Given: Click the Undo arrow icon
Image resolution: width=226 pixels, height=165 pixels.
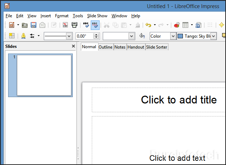Looking at the screenshot, I should 148,25.
